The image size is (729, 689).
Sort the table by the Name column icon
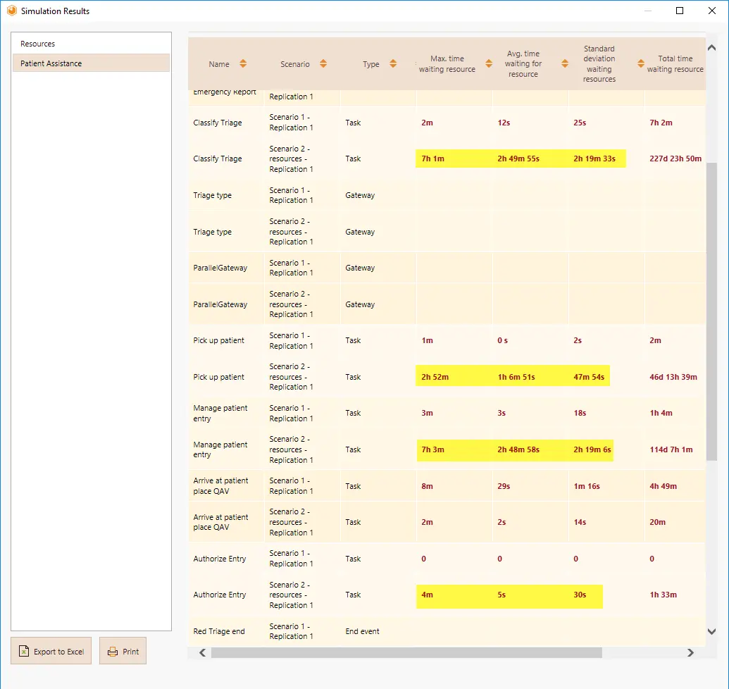[x=243, y=63]
